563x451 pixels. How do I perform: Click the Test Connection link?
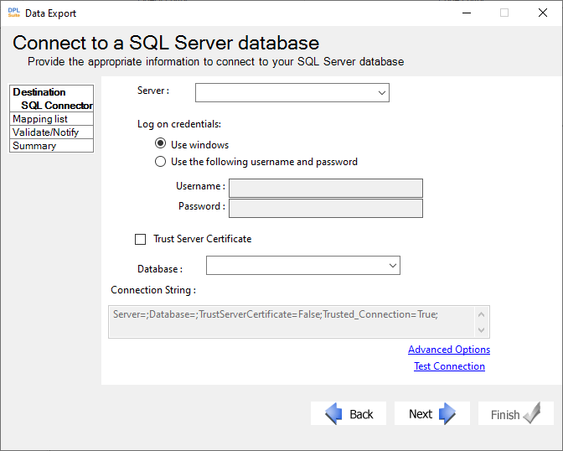(x=449, y=366)
